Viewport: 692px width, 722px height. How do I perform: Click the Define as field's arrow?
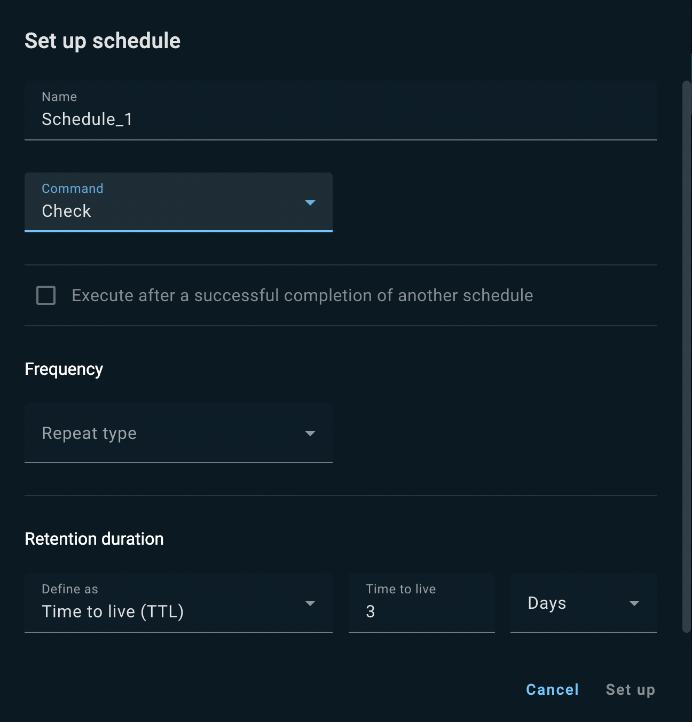pyautogui.click(x=310, y=603)
